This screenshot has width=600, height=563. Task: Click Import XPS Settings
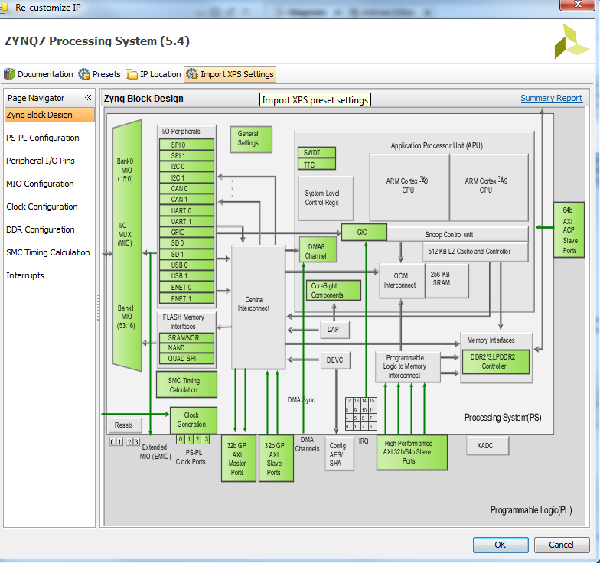230,74
